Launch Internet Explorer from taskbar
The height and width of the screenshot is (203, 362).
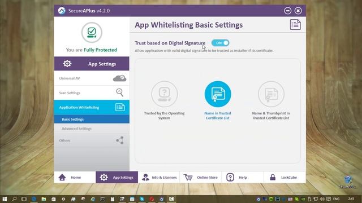pyautogui.click(x=93, y=199)
